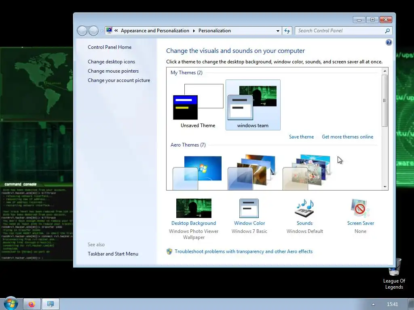Click the Back navigation arrow
Screen dimensions: 414x310
pyautogui.click(x=82, y=31)
